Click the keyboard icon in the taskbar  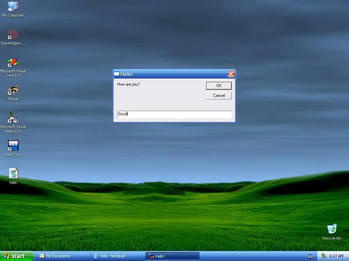click(310, 256)
